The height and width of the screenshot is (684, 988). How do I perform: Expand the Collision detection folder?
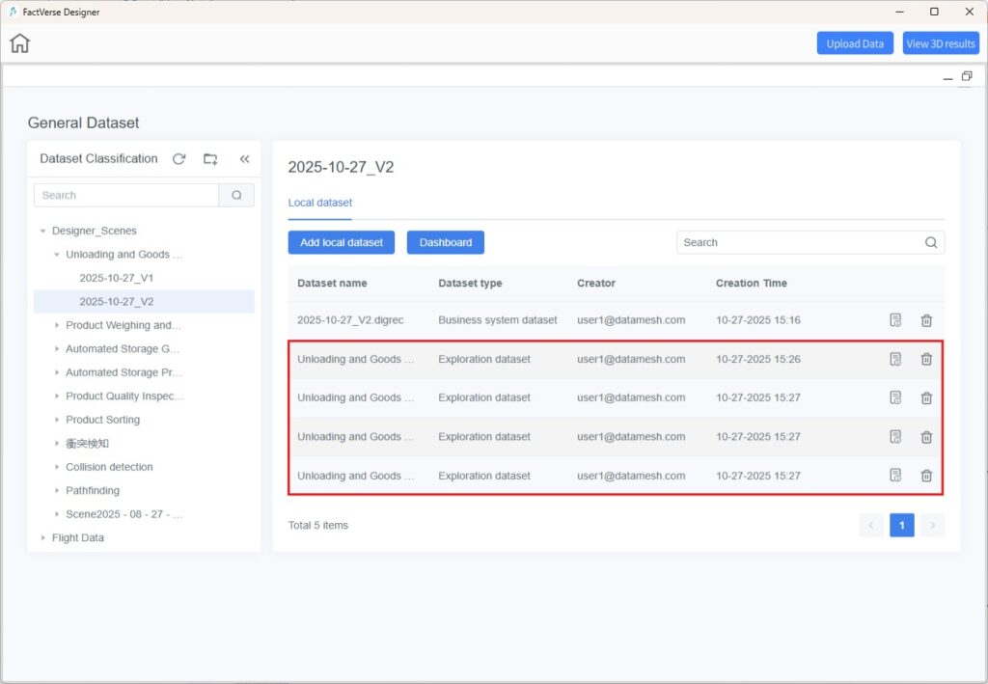pyautogui.click(x=57, y=468)
